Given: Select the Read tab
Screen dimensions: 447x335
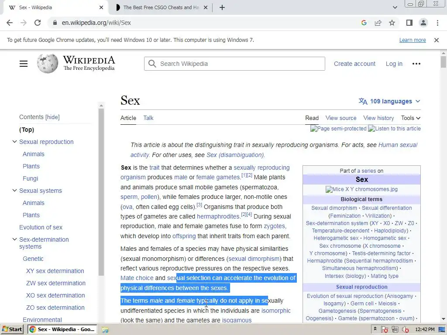Looking at the screenshot, I should (x=312, y=118).
